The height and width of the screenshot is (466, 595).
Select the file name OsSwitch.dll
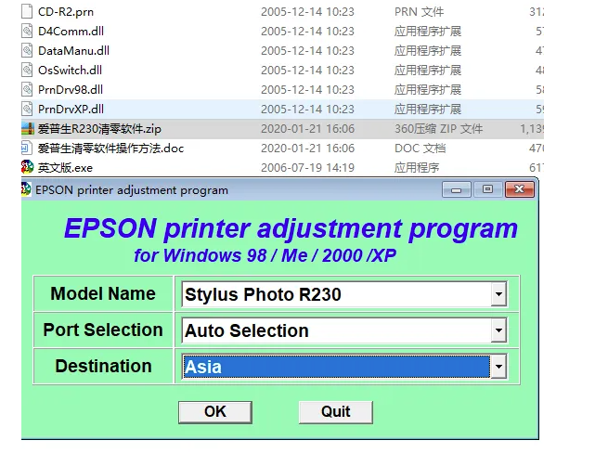(70, 71)
